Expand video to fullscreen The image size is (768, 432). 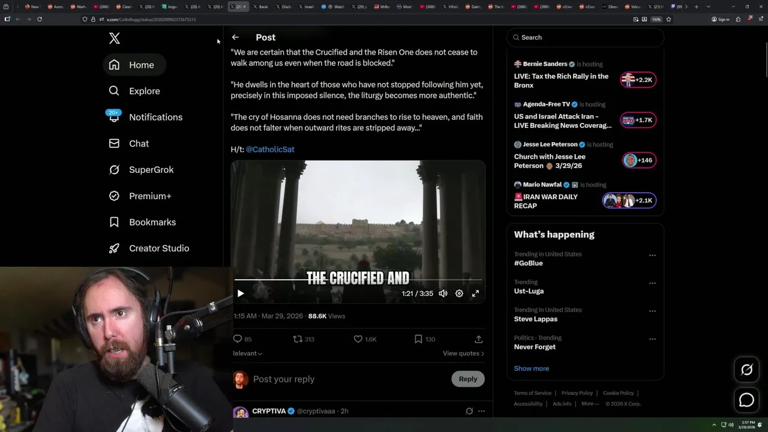(x=475, y=293)
